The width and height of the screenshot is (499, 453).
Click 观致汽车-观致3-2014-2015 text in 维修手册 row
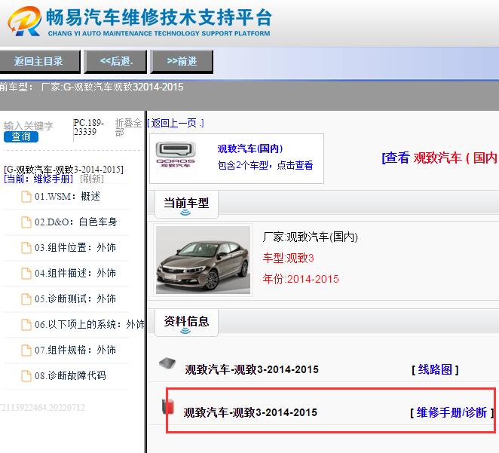click(250, 412)
